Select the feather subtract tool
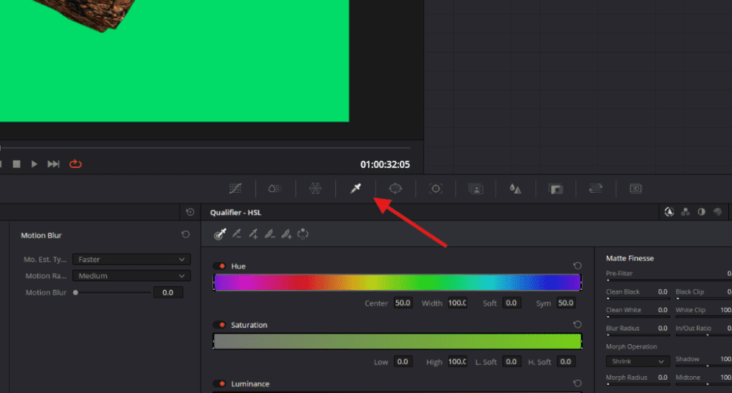Image resolution: width=732 pixels, height=393 pixels. click(x=270, y=234)
